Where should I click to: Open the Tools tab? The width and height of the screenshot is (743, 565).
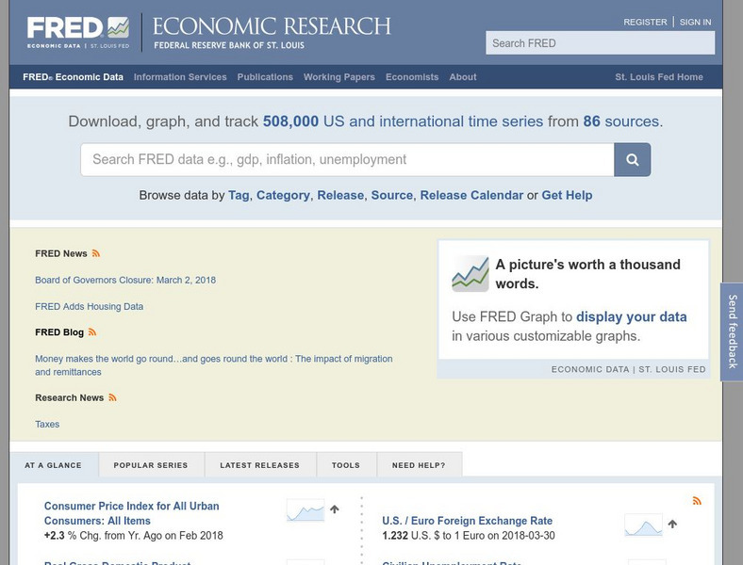(346, 465)
